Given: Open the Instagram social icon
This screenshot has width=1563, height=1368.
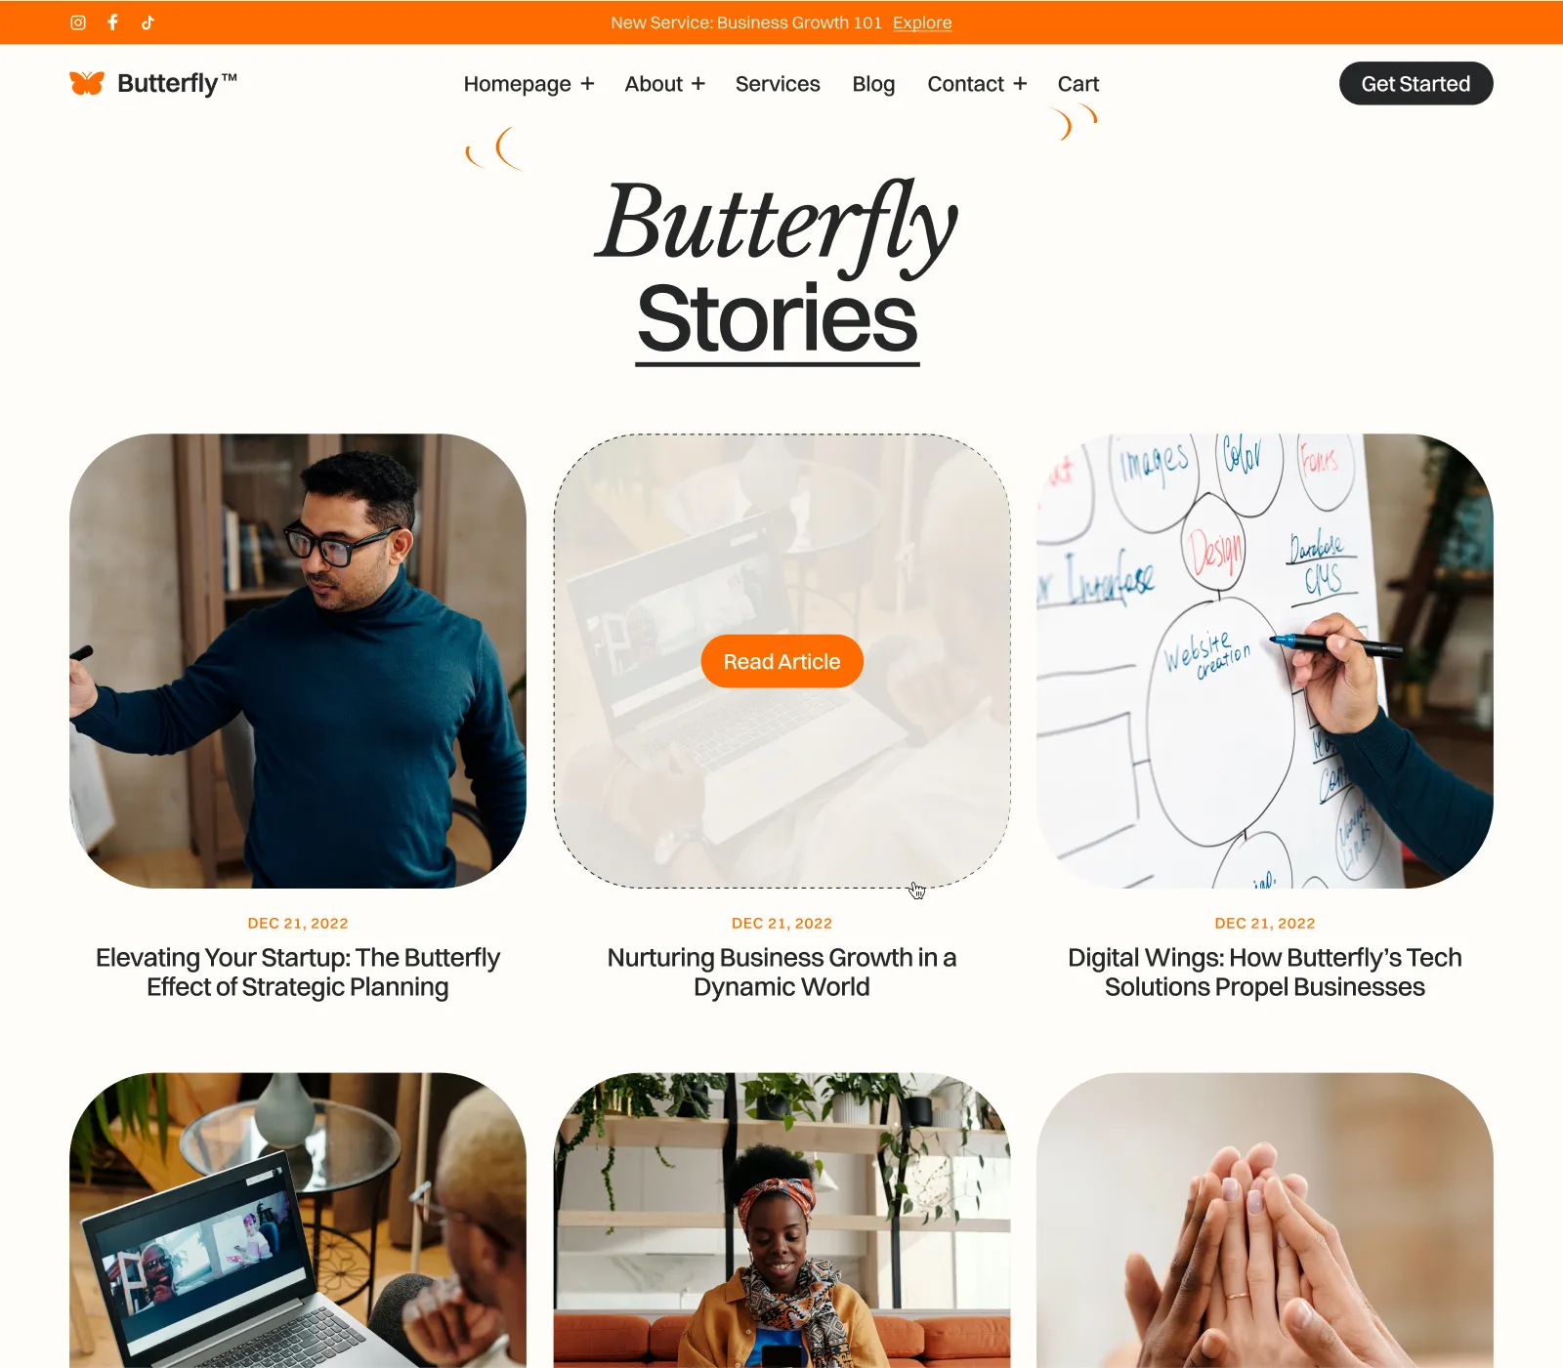Looking at the screenshot, I should tap(78, 22).
